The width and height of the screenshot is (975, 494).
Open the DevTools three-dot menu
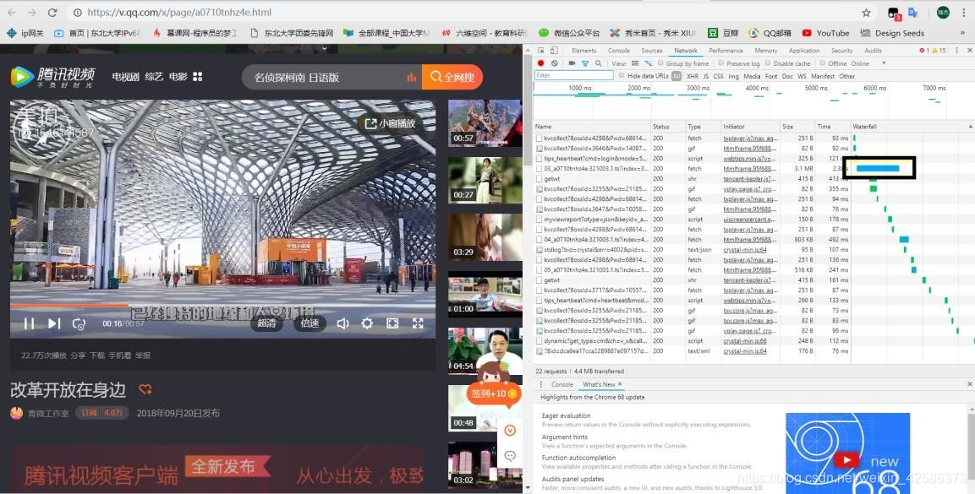pyautogui.click(x=956, y=51)
